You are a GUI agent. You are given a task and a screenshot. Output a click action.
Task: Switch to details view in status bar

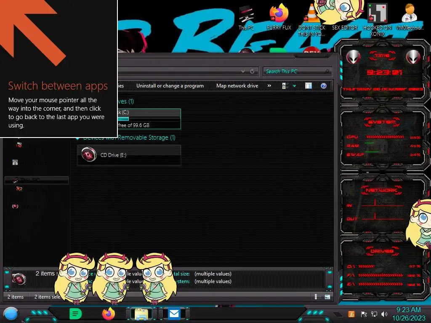(316, 297)
